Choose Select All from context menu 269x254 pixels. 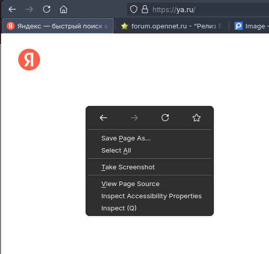click(149, 151)
